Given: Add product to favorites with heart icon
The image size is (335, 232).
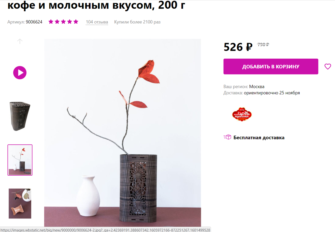Looking at the screenshot, I should pyautogui.click(x=328, y=66).
